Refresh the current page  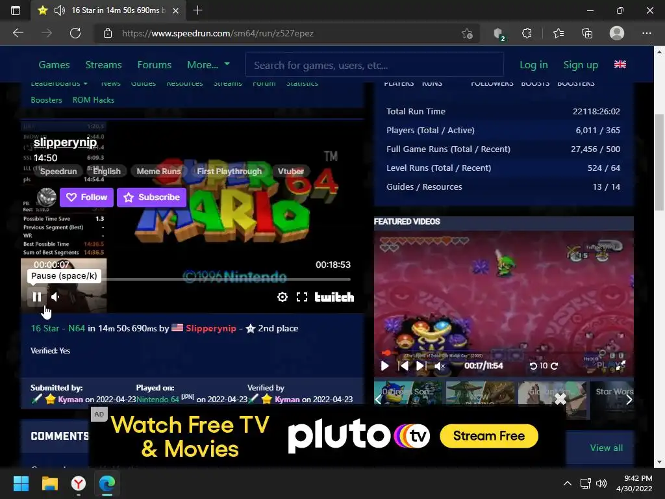[75, 33]
